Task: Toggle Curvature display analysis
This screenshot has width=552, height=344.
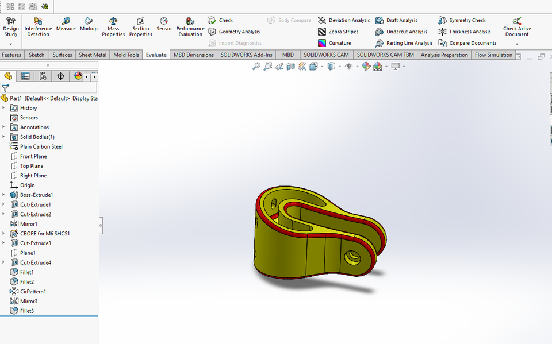Action: [340, 42]
